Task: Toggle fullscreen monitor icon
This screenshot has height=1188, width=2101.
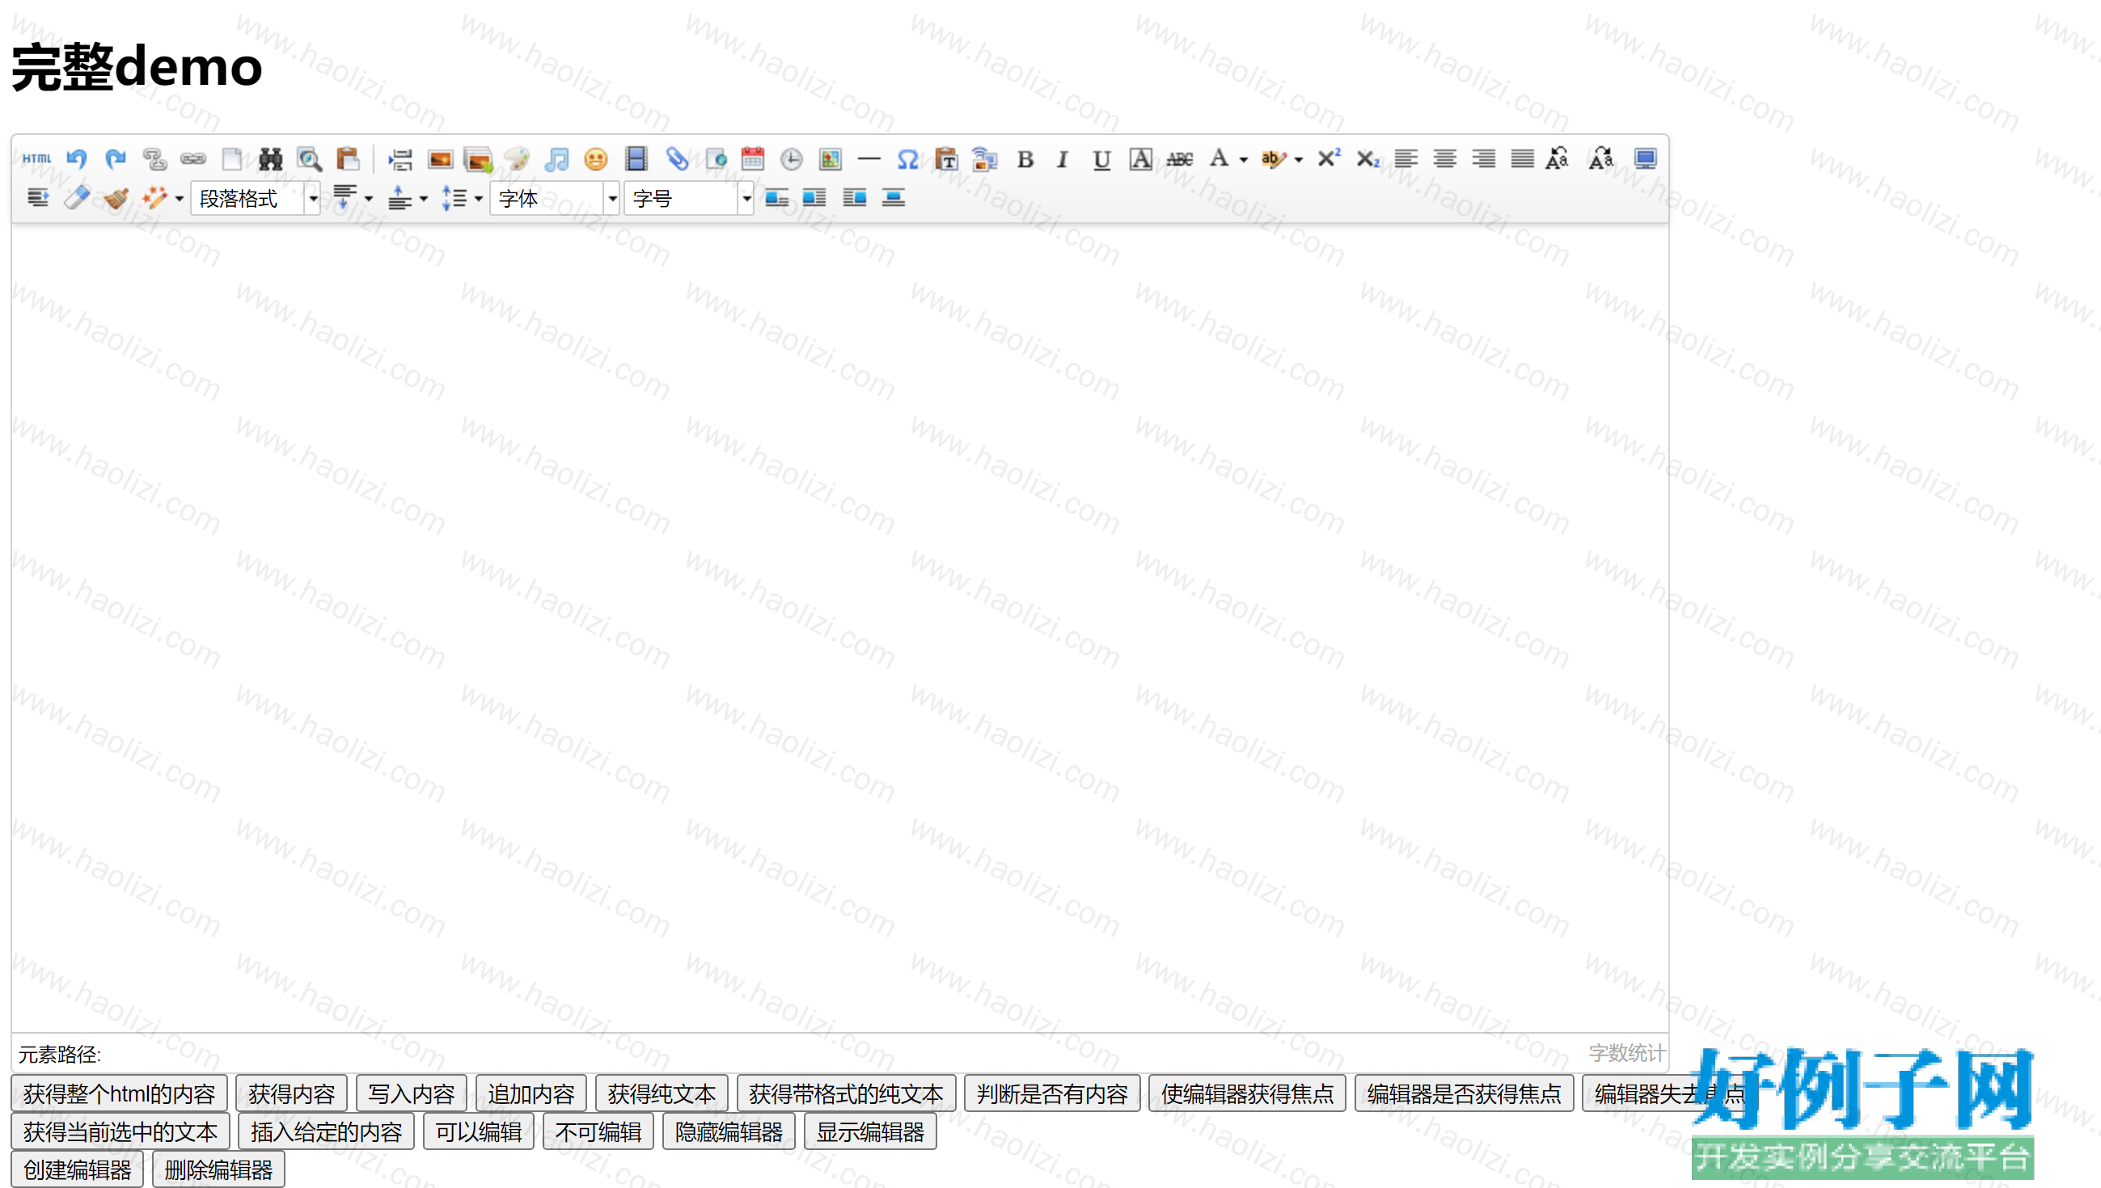Action: (x=1645, y=158)
